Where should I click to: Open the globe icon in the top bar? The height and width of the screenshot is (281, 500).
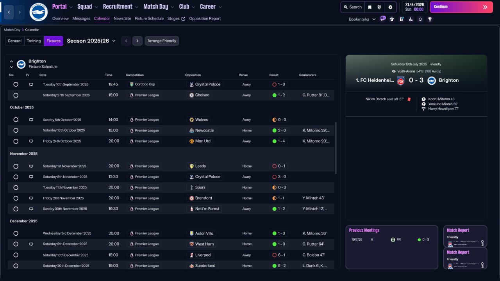379,7
